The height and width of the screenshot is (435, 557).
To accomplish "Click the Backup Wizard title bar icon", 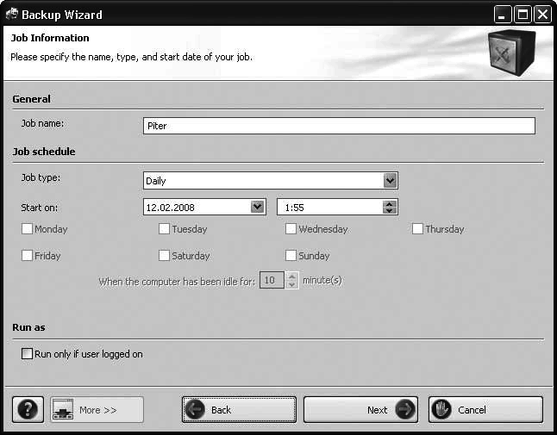I will pyautogui.click(x=12, y=14).
